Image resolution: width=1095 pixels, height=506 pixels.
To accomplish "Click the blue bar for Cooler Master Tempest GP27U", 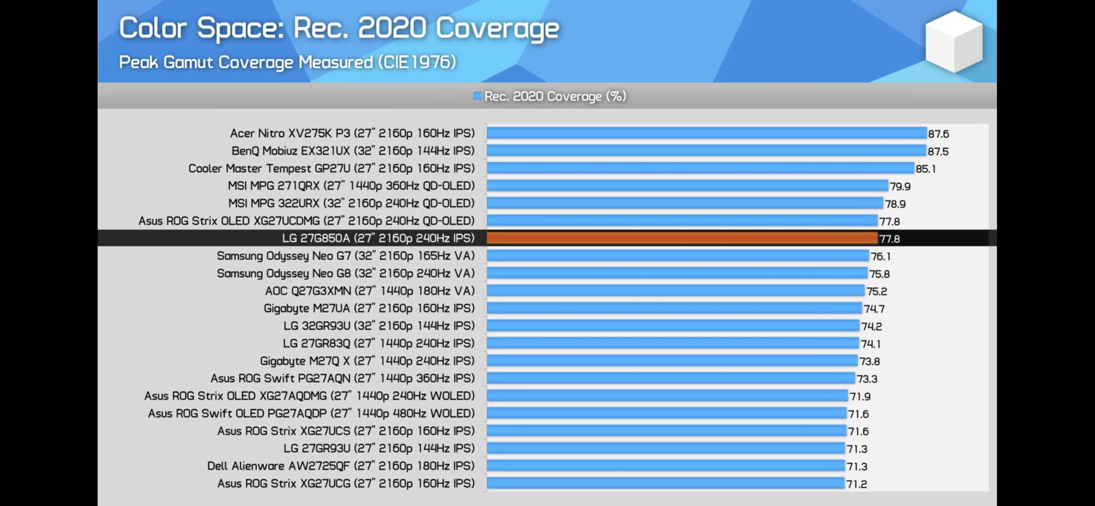I will [700, 168].
